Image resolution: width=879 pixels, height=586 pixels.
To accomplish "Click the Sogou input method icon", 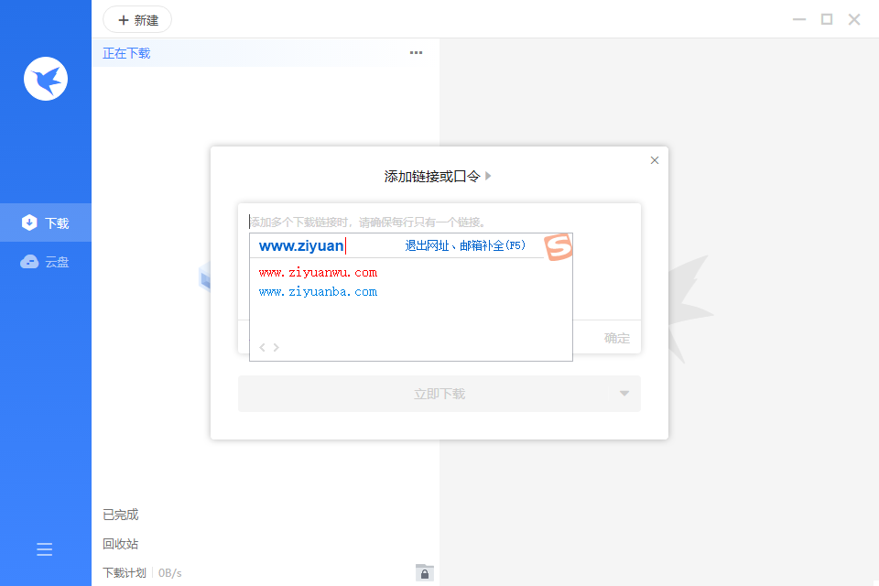I will 557,245.
